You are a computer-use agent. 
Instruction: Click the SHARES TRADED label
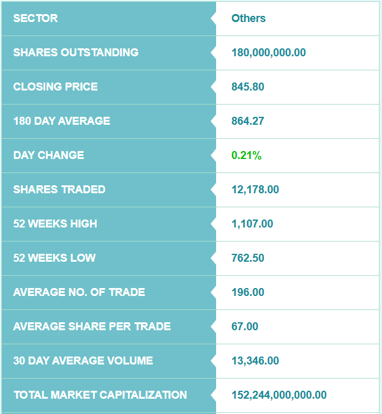[x=59, y=190]
